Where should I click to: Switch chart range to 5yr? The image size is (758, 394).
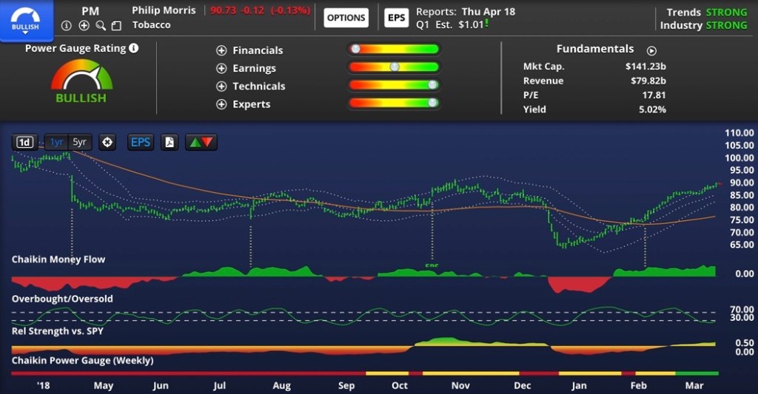click(x=79, y=143)
